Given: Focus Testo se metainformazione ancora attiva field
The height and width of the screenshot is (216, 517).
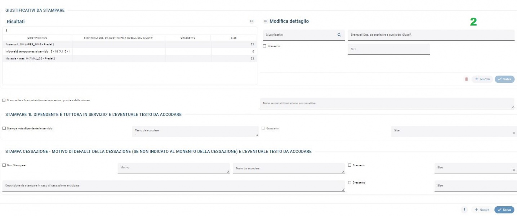Looking at the screenshot, I should 387,103.
